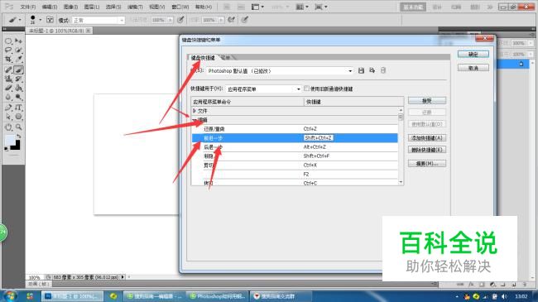Image resolution: width=538 pixels, height=302 pixels.
Task: Open the 图层(L) menu
Action: coord(92,7)
